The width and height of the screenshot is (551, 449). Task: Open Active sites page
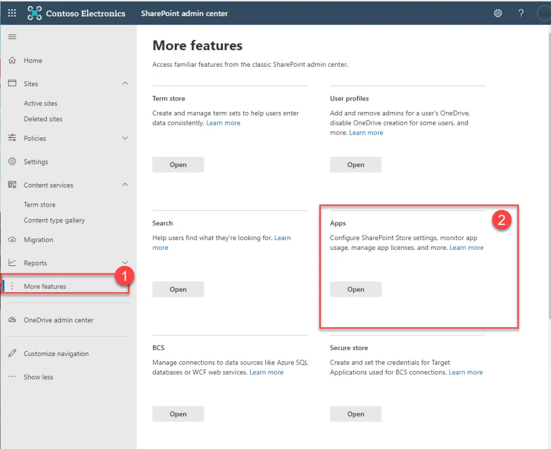[x=40, y=103]
